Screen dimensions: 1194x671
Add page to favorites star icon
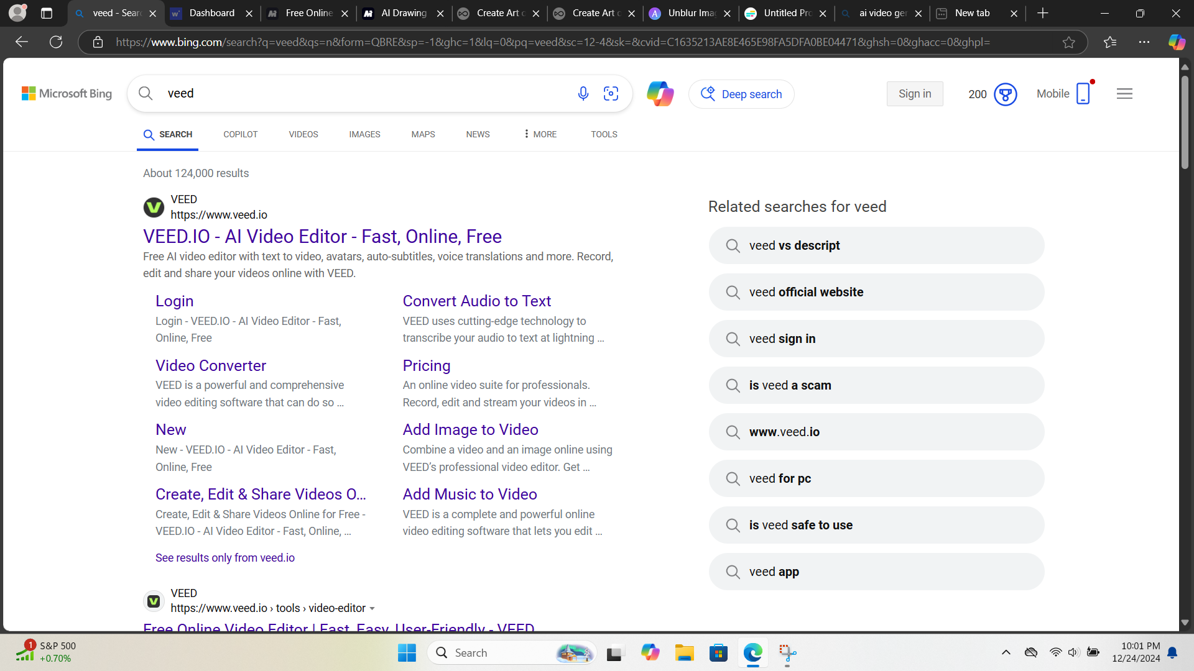click(1068, 42)
